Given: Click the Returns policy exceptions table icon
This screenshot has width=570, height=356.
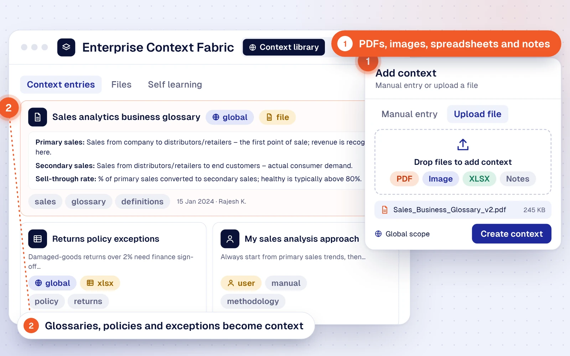Looking at the screenshot, I should coord(38,239).
